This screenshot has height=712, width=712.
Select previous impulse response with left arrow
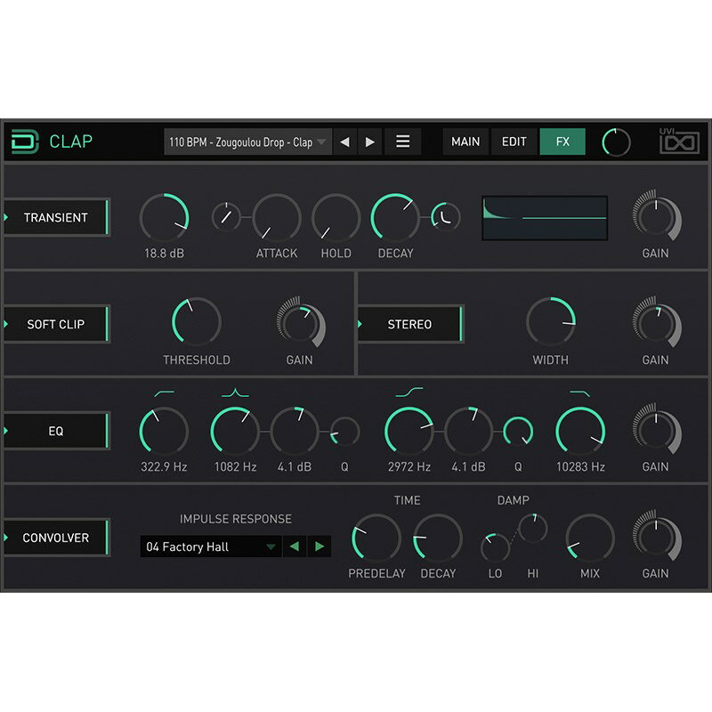[294, 546]
